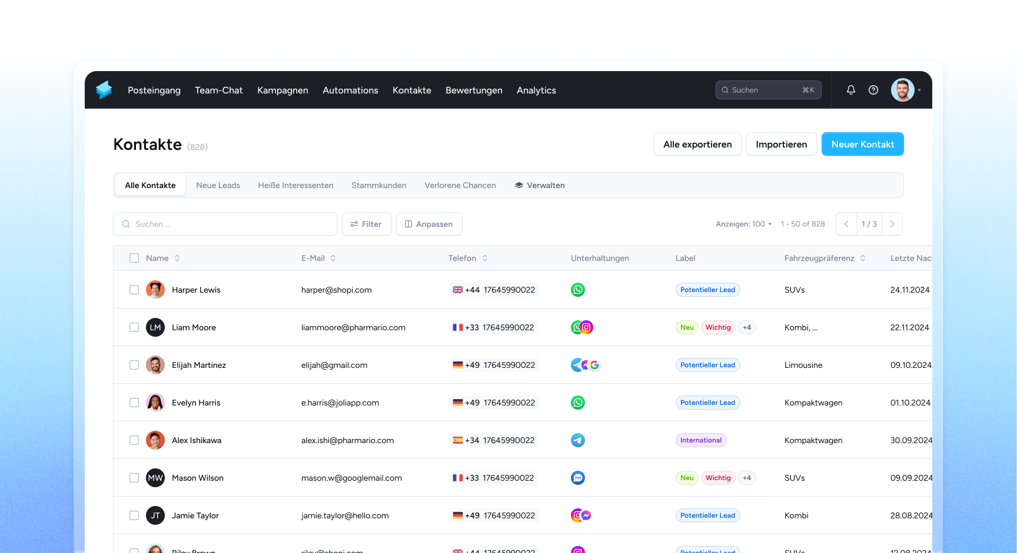
Task: Open the Anzeigen: 100 rows dropdown
Action: [743, 224]
